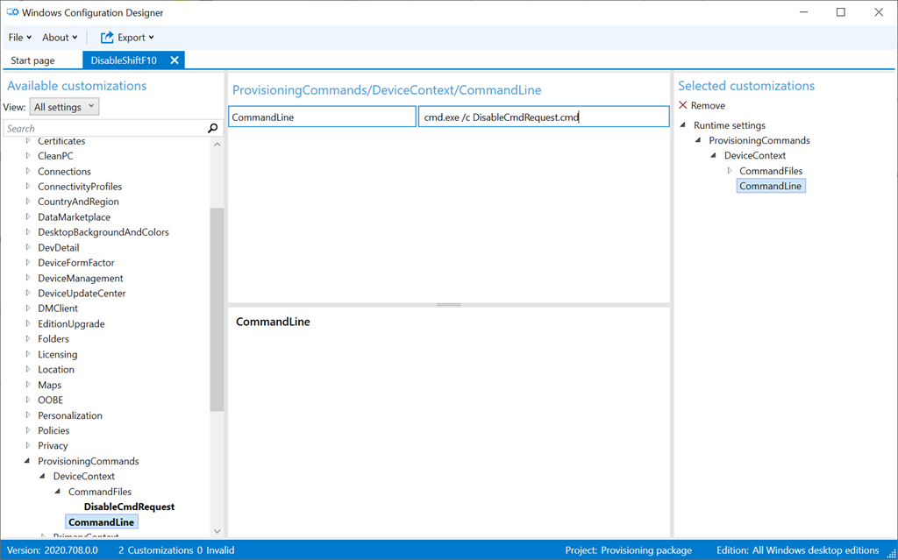Select the Personalization tree item

[x=69, y=415]
